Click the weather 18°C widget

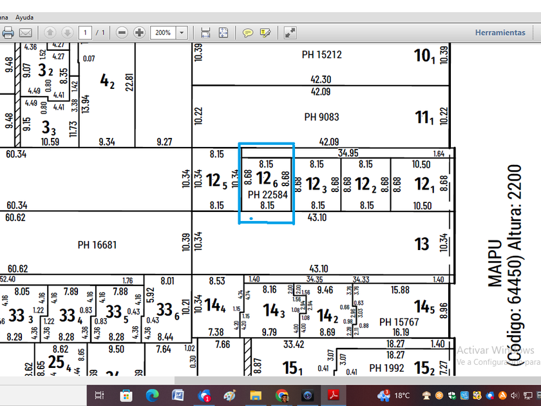[x=395, y=395]
